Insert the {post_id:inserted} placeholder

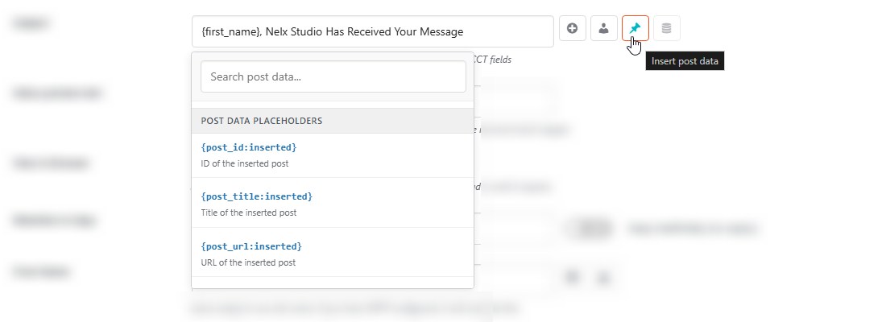point(249,147)
